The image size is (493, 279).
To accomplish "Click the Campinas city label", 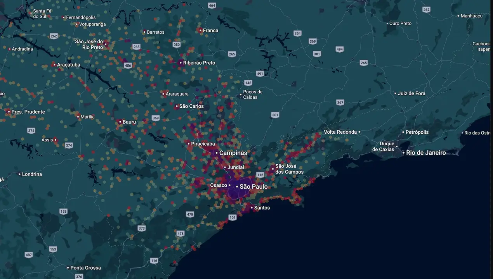I will [x=233, y=153].
